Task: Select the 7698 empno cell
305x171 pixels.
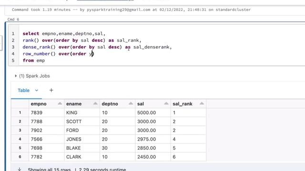Action: (x=47, y=148)
